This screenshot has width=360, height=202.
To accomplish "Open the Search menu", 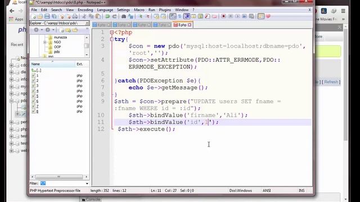I will [56, 10].
